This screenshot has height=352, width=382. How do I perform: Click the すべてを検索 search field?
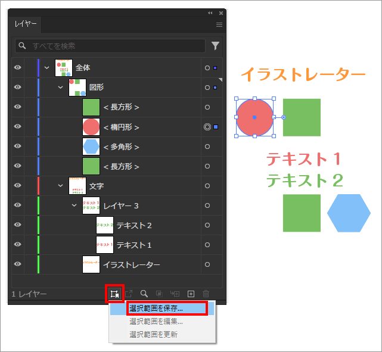click(x=110, y=46)
